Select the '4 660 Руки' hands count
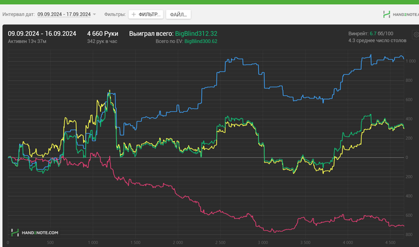Screen dimensions: 419x247 (x=102, y=33)
